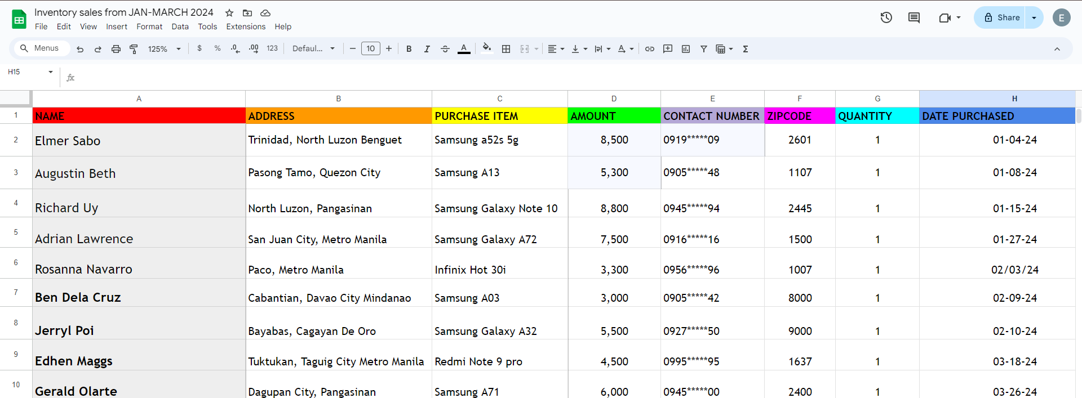Click the font size input field
This screenshot has height=398, width=1082.
click(x=371, y=49)
